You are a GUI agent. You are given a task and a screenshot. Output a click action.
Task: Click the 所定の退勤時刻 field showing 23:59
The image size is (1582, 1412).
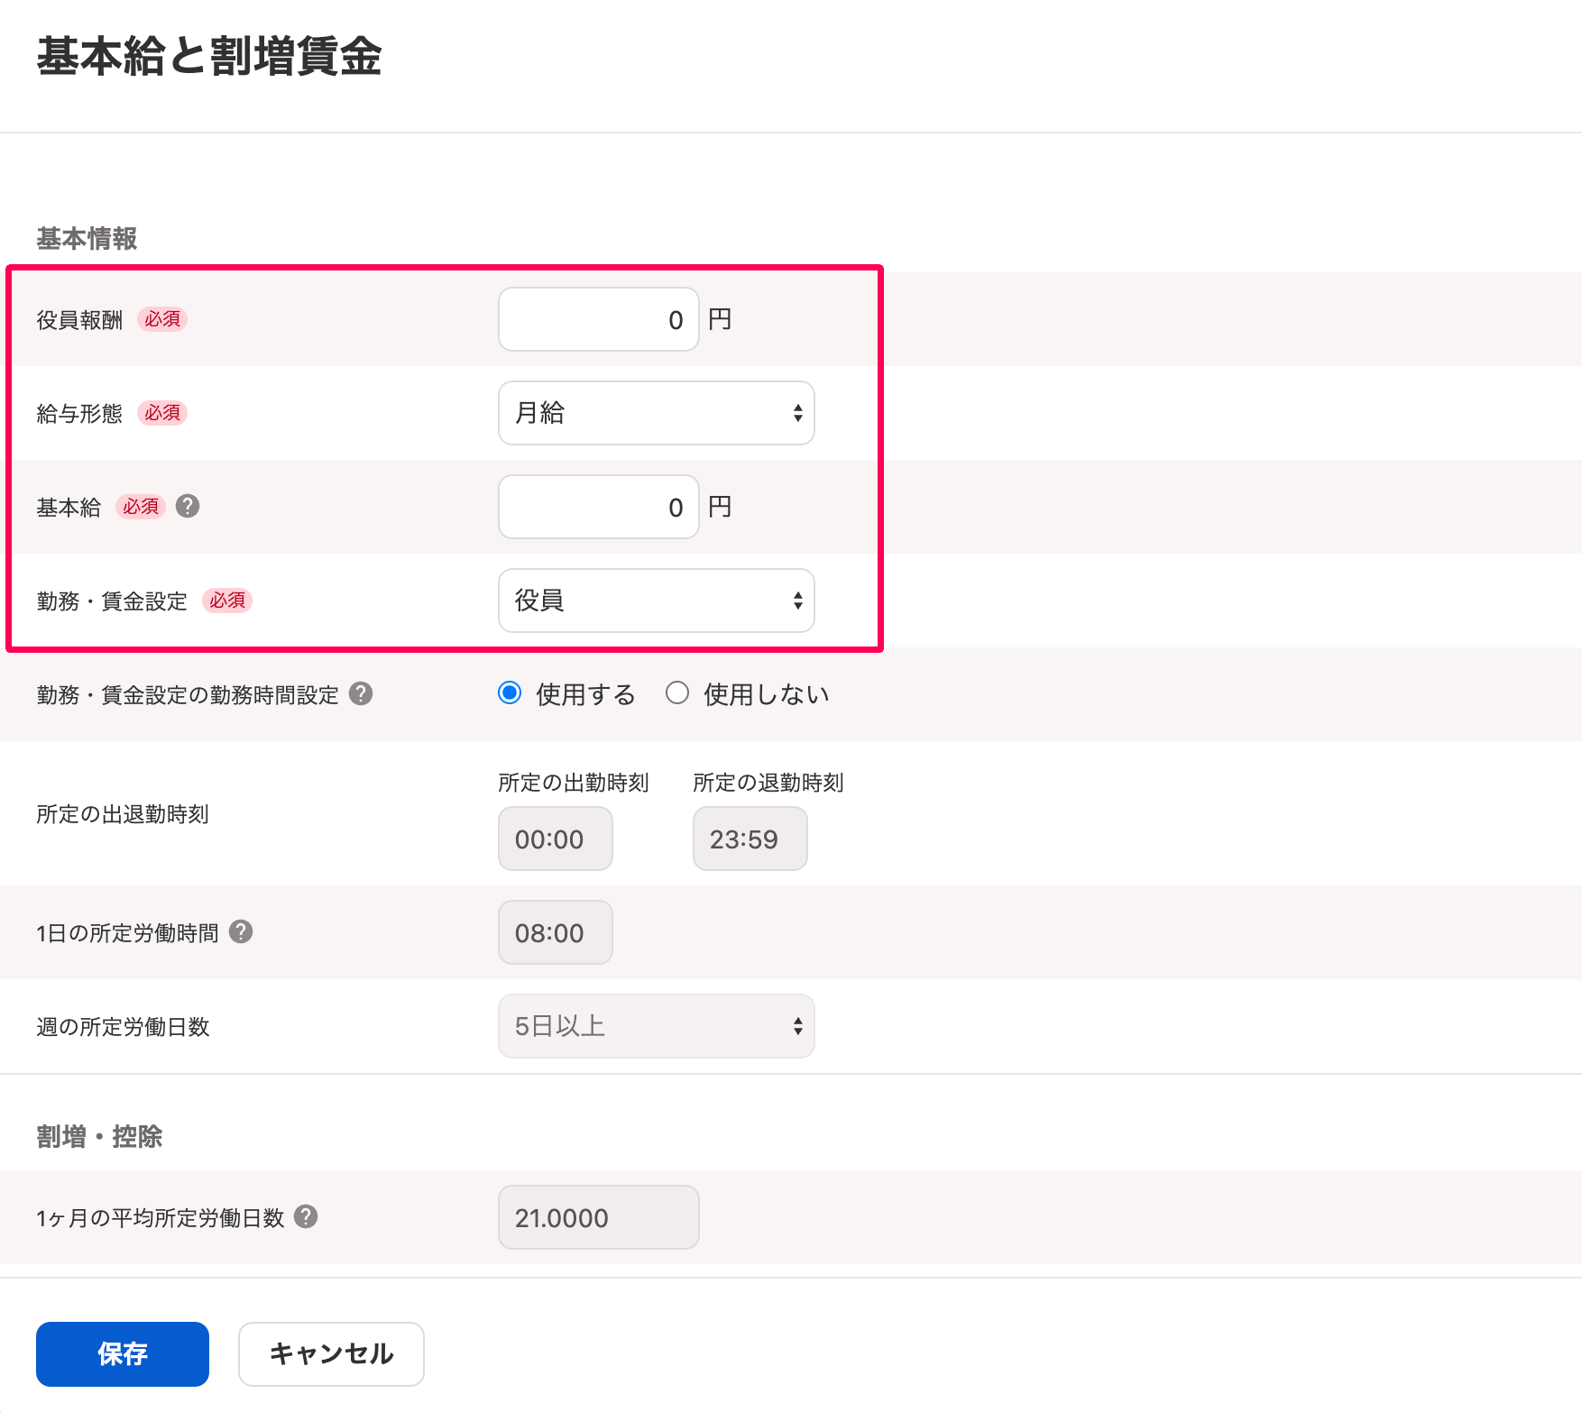click(x=750, y=839)
